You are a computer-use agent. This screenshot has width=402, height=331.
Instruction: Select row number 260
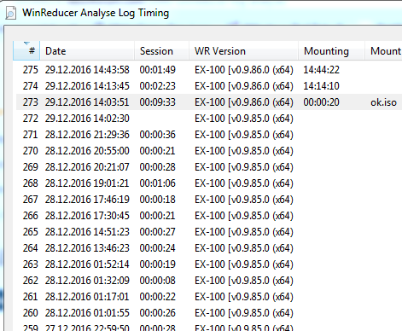pos(31,313)
